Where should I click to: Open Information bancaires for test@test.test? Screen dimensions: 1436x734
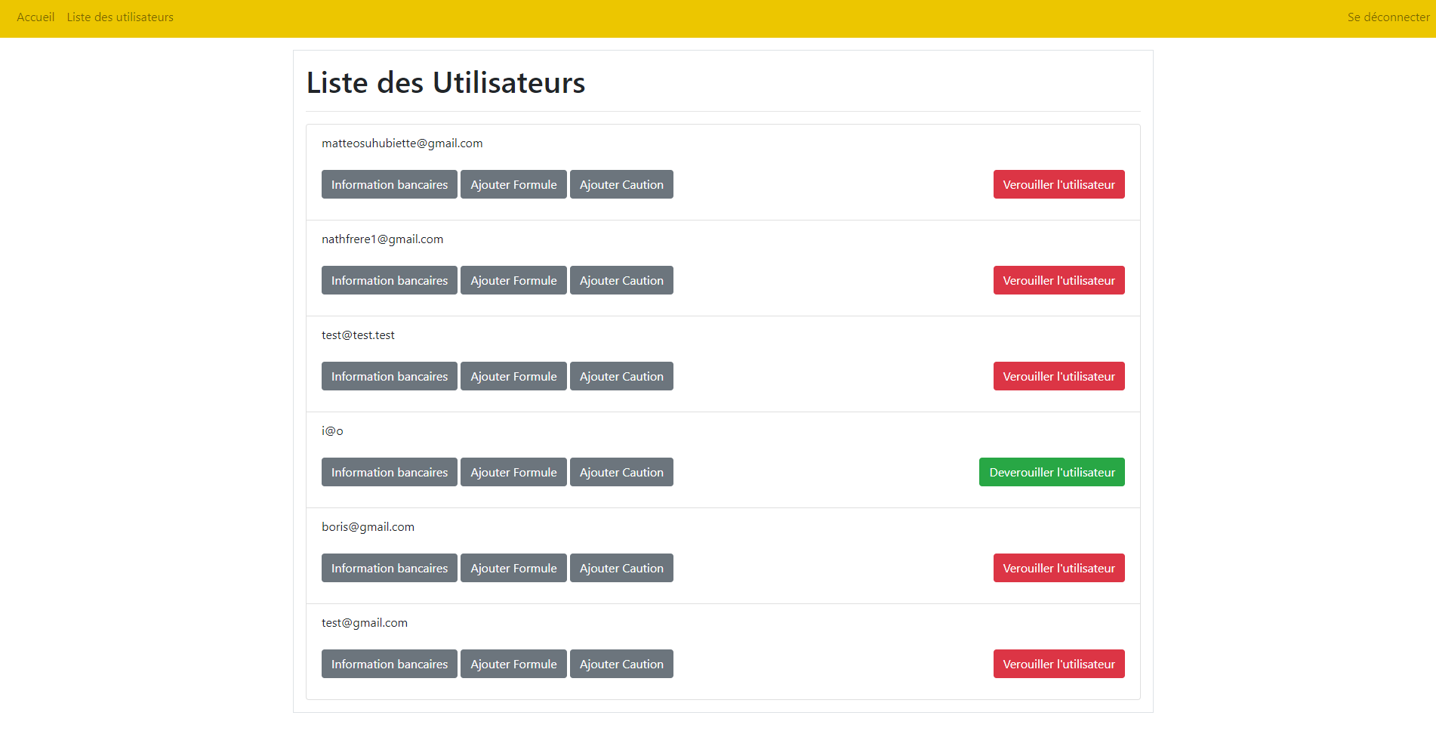(x=390, y=376)
